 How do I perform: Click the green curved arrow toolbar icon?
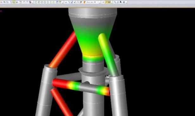point(4,2)
